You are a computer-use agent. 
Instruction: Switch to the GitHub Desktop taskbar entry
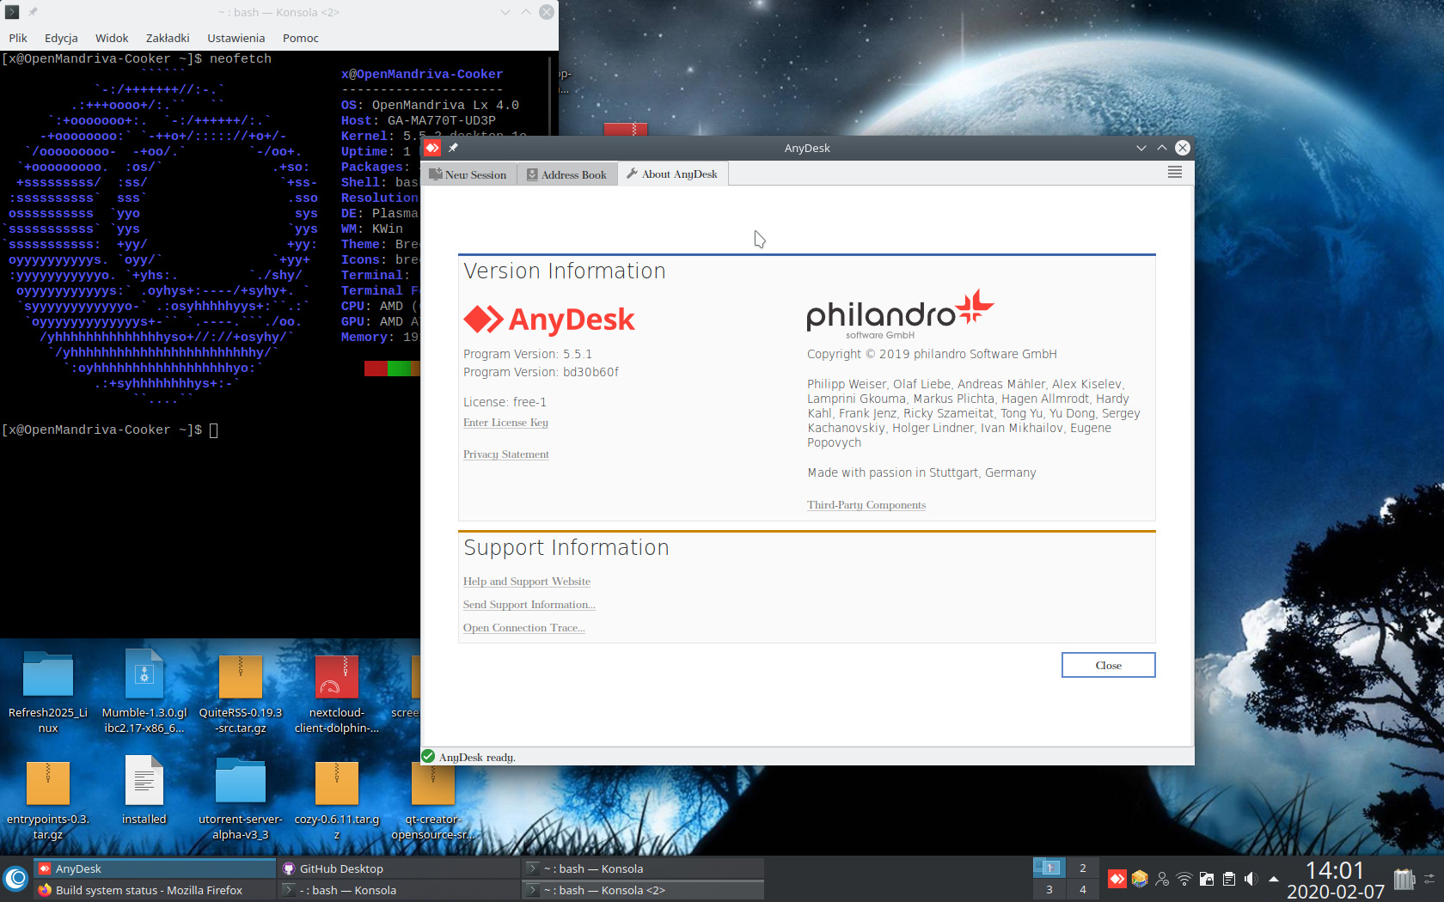coord(400,868)
